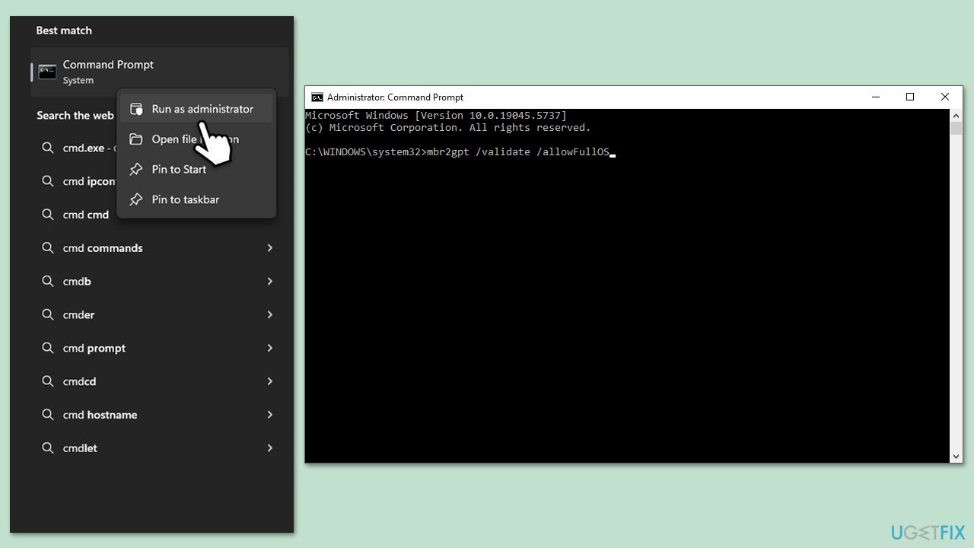
Task: Expand the cmdb suggestion chevron
Action: pyautogui.click(x=269, y=282)
